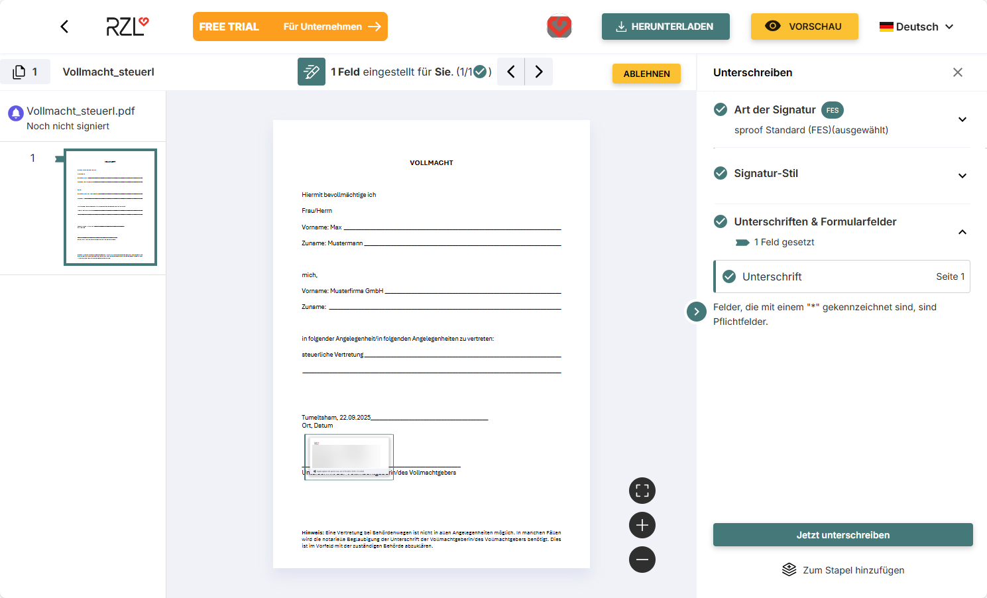Open the document pages tab
Image resolution: width=987 pixels, height=598 pixels.
25,72
